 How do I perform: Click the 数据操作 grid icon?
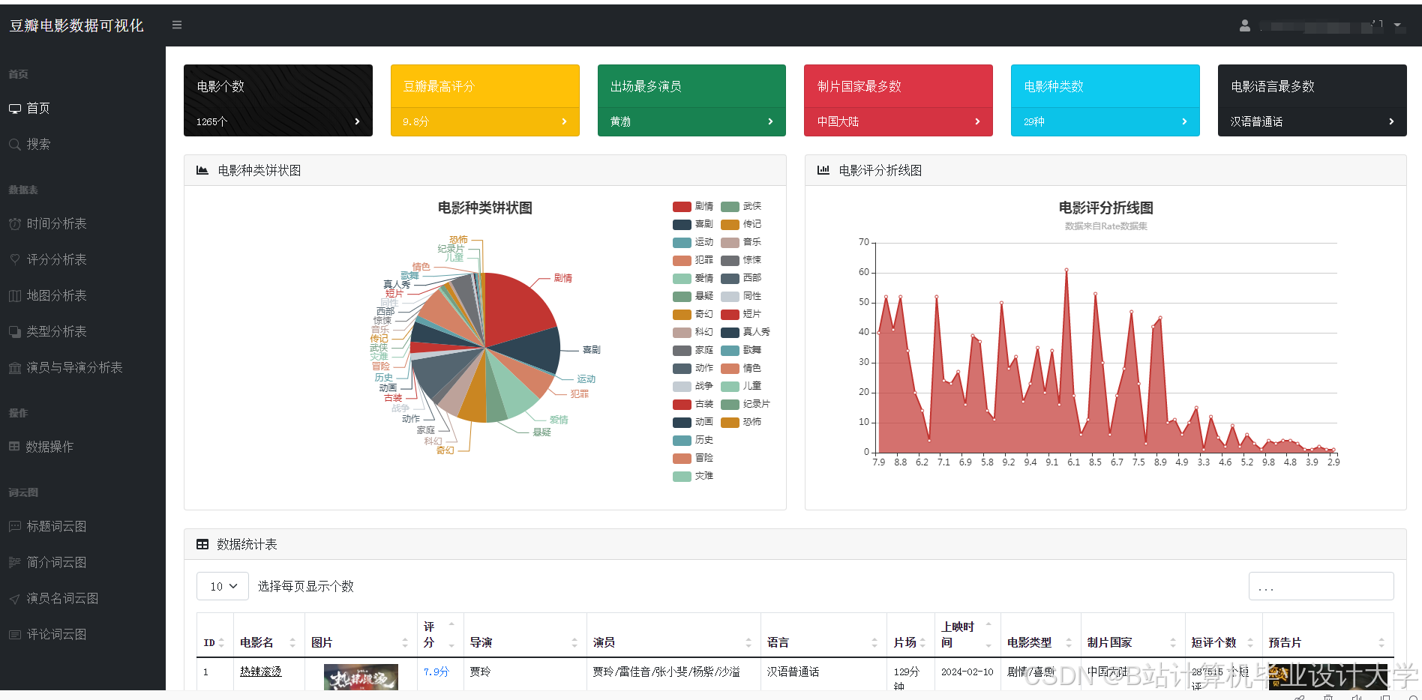tap(15, 446)
